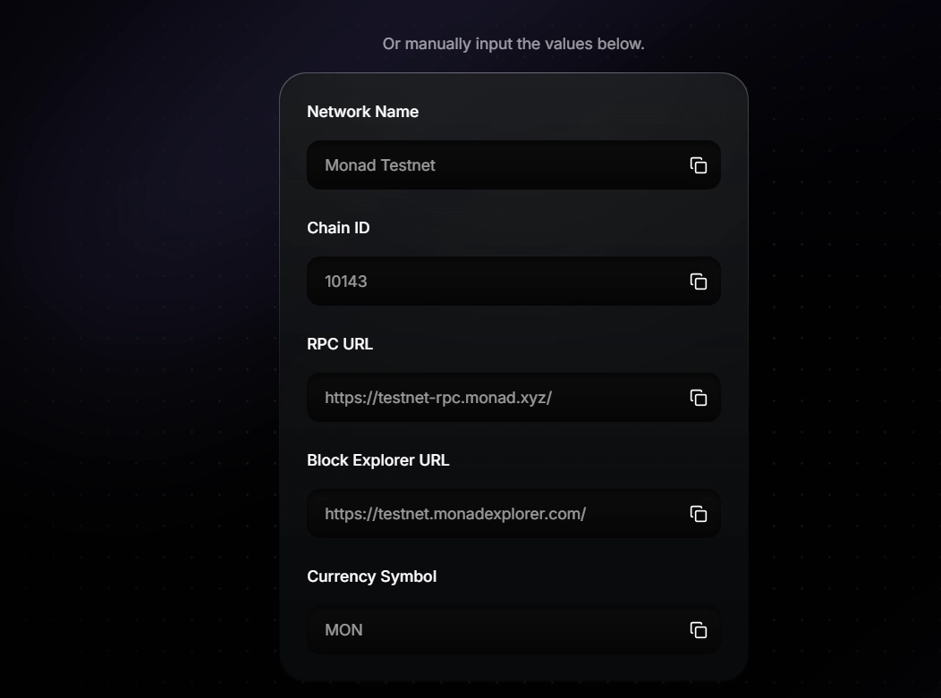Click inside the Block Explorer URL field
941x698 pixels.
[x=492, y=513]
